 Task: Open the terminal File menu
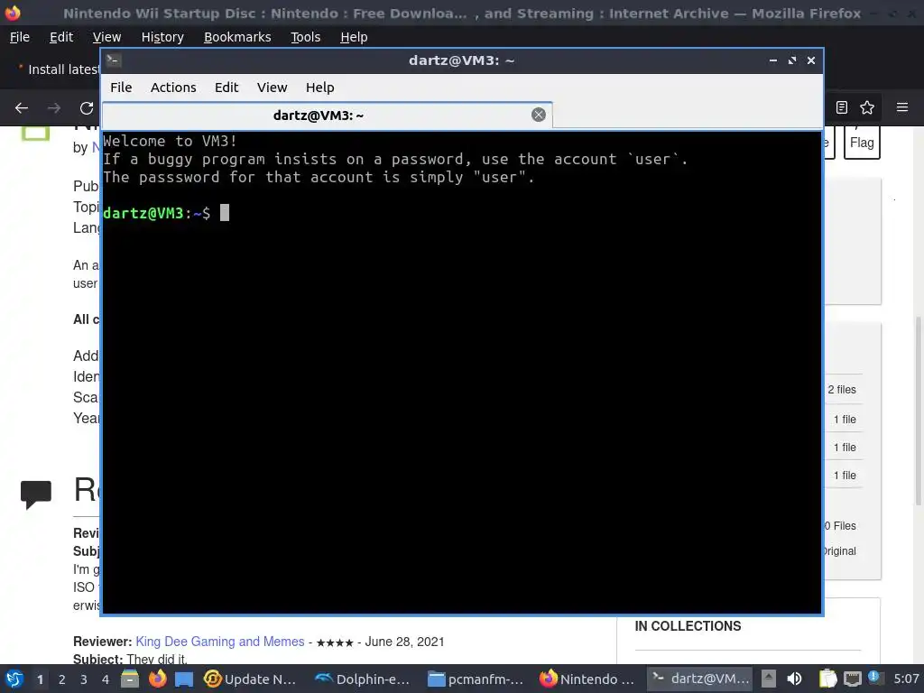pyautogui.click(x=121, y=88)
